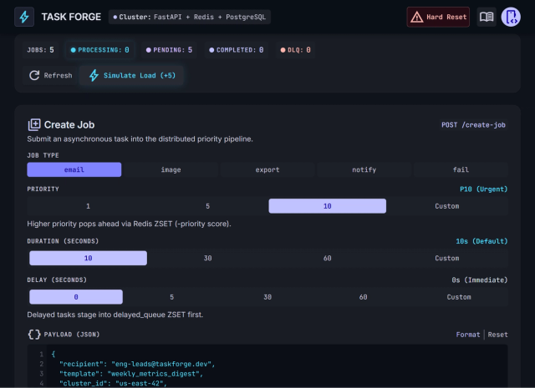The image size is (535, 388).
Task: Click the 0s (Immediate) delay label
Action: point(479,280)
